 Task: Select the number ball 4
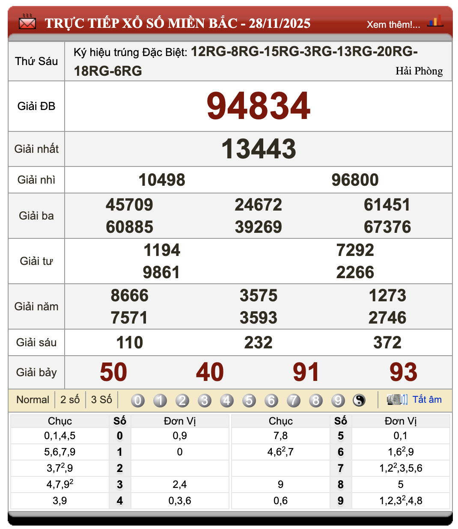point(227,401)
